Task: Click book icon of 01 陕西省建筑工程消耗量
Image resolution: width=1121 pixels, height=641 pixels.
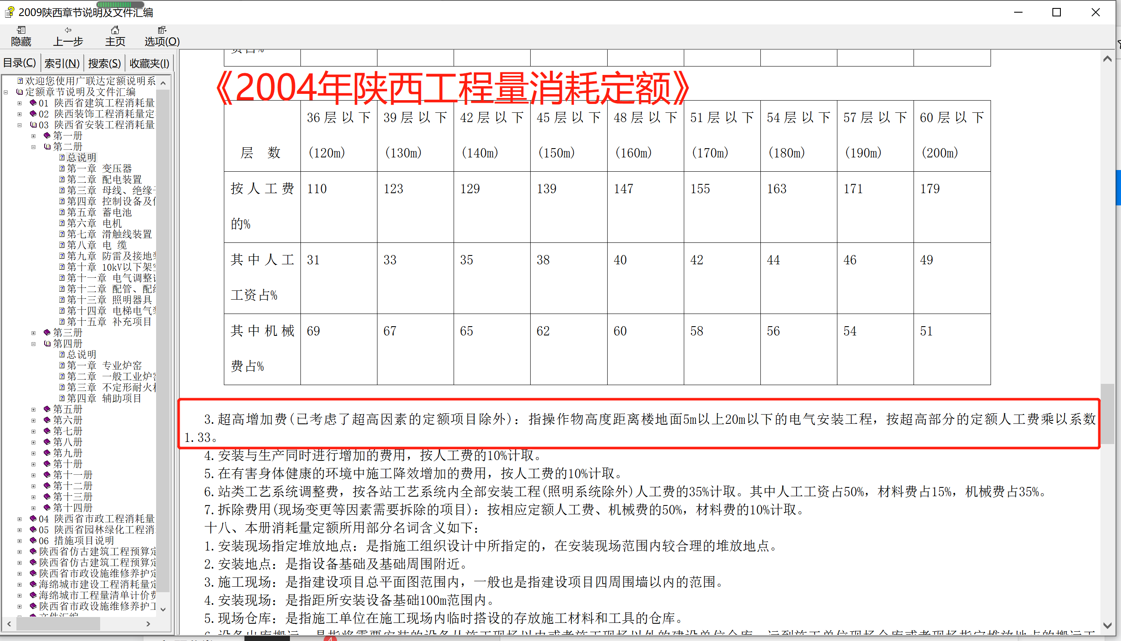Action: [x=33, y=103]
